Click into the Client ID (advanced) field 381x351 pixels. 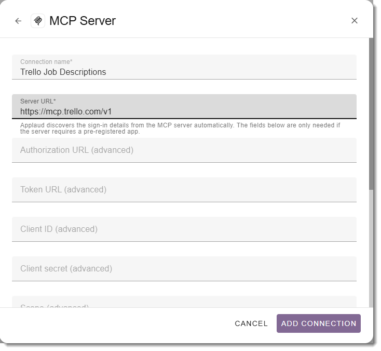pos(184,229)
